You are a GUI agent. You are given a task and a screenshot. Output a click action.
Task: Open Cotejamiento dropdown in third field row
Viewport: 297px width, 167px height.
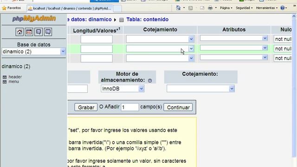[x=160, y=58]
